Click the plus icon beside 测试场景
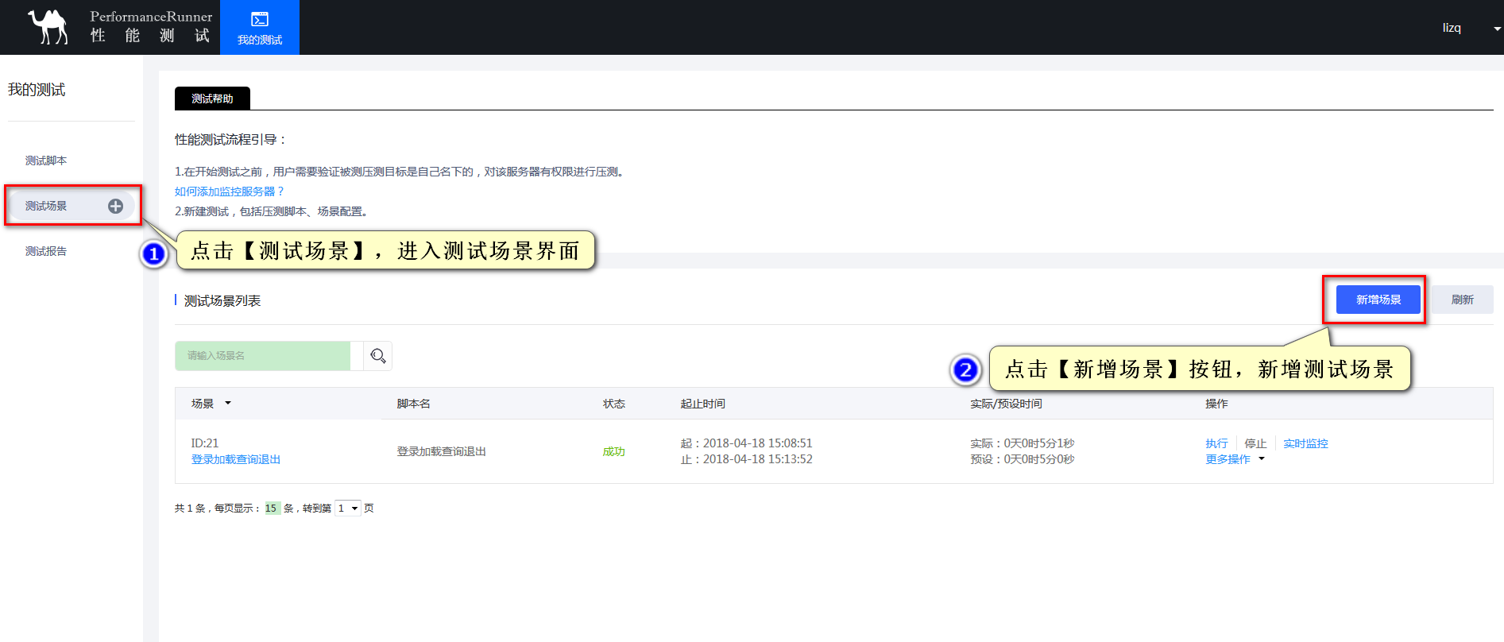The width and height of the screenshot is (1504, 642). [x=115, y=206]
